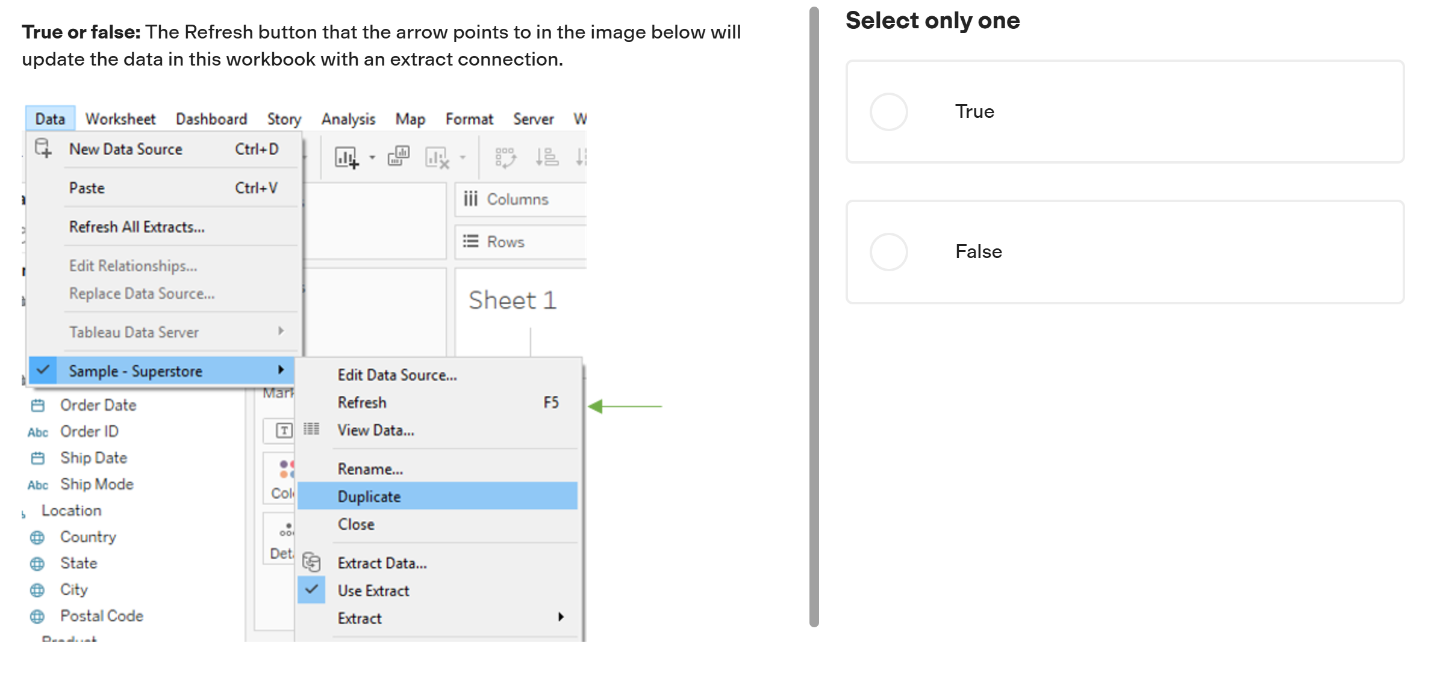
Task: Open the Story menu
Action: (284, 119)
